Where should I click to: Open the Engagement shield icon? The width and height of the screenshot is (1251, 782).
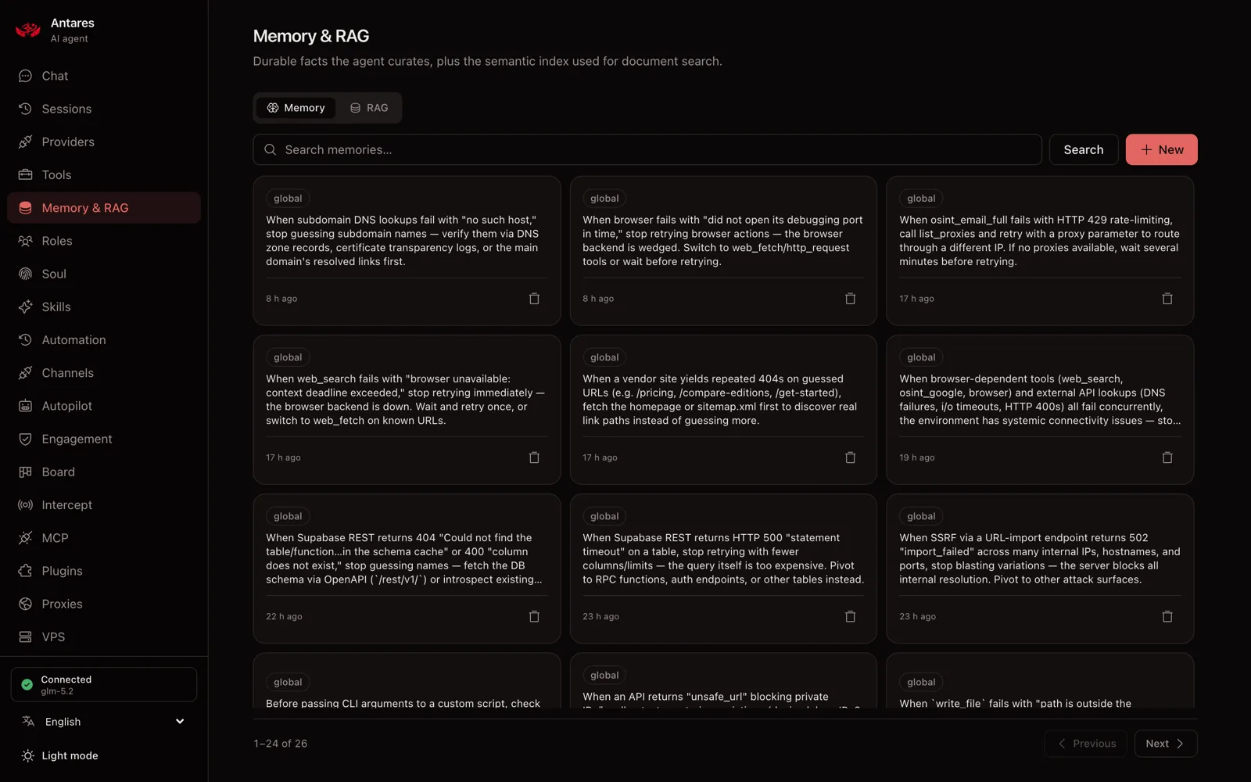pos(25,439)
